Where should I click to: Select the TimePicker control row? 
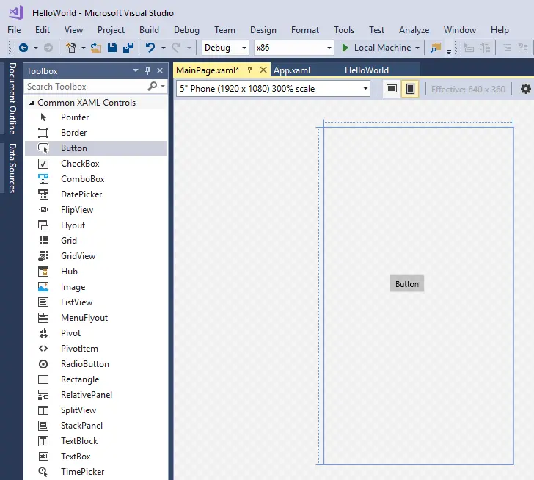pyautogui.click(x=95, y=472)
